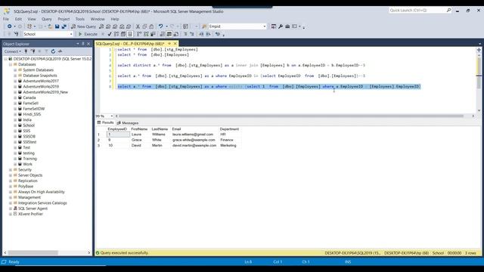Click the FirstName column header in results
484x272 pixels.
[x=139, y=129]
